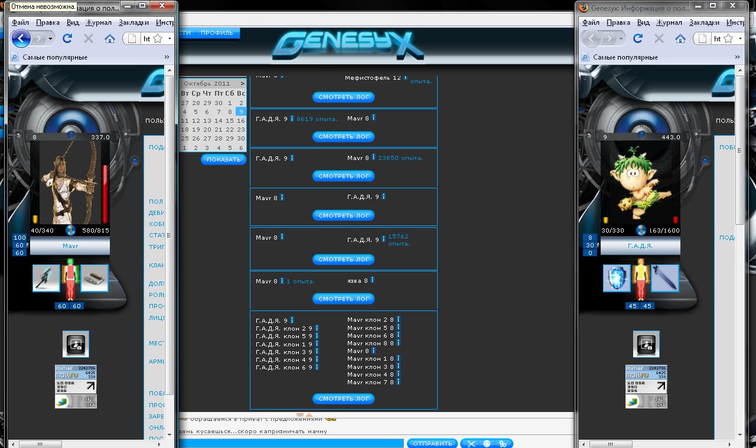Go back in left Mavr browser window

[21, 39]
